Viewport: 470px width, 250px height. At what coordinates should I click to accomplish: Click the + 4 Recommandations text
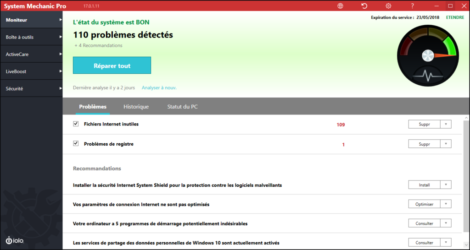coord(98,45)
